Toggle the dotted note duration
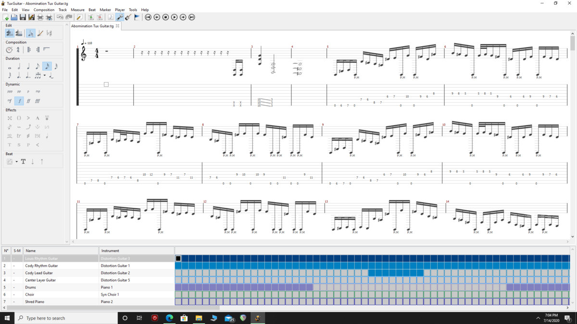577x324 pixels. point(19,76)
